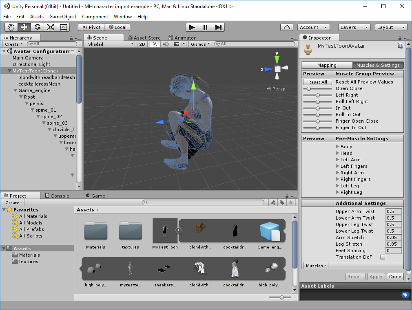Viewport: 412px width, 310px height.
Task: Select the sneakers... mesh asset
Action: [x=164, y=269]
